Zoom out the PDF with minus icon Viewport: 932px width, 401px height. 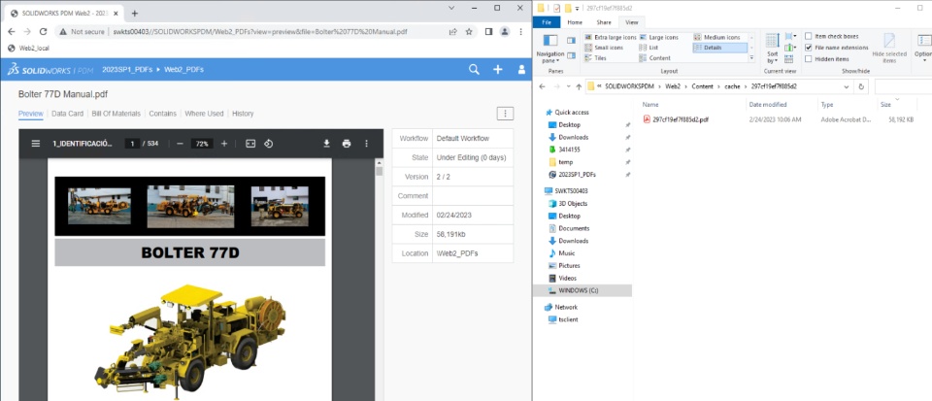pyautogui.click(x=181, y=144)
